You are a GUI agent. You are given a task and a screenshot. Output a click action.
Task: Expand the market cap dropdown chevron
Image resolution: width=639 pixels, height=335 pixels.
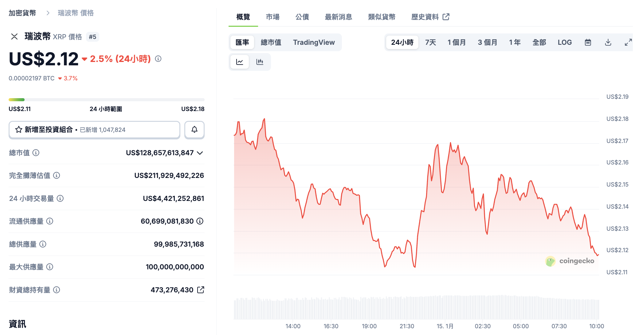coord(200,153)
